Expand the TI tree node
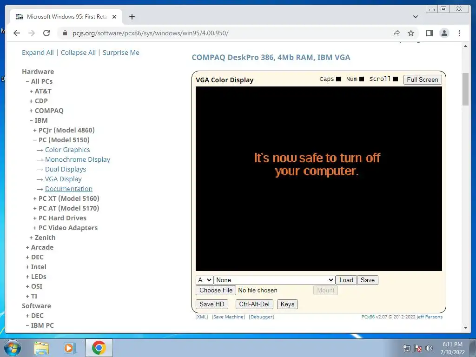 click(32, 296)
